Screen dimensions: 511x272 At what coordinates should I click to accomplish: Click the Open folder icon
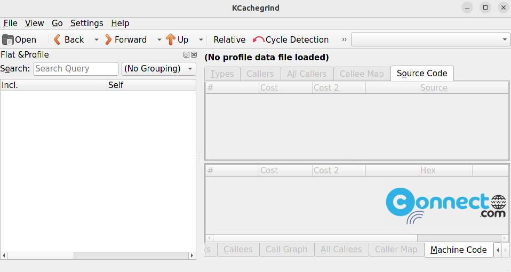coord(8,40)
